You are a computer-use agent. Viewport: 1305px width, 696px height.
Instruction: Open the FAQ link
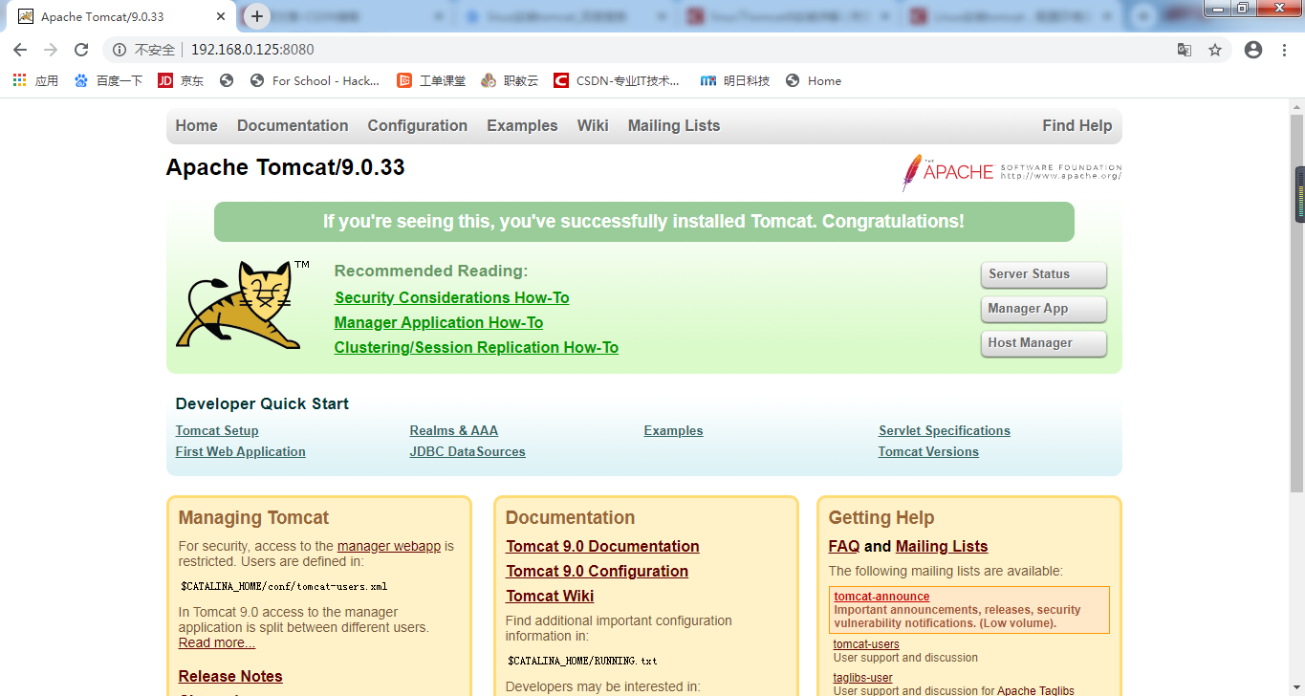pyautogui.click(x=844, y=546)
